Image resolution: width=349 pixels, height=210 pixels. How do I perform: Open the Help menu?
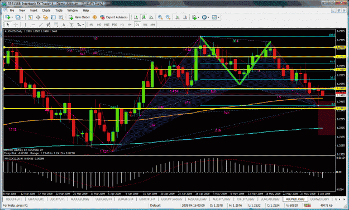pos(85,10)
